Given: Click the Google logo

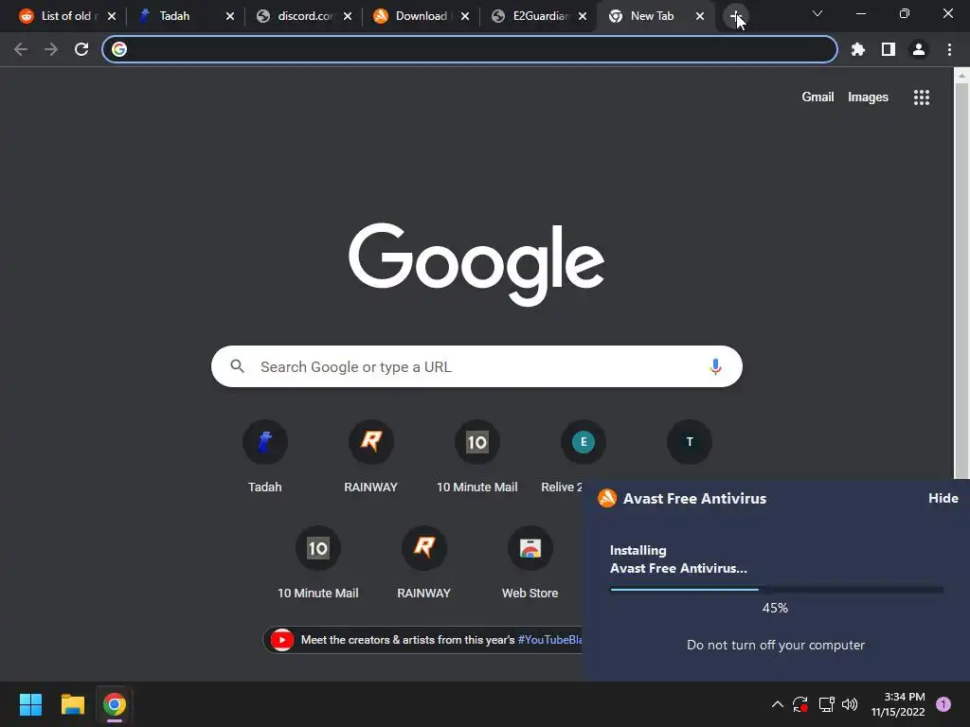Looking at the screenshot, I should point(476,265).
